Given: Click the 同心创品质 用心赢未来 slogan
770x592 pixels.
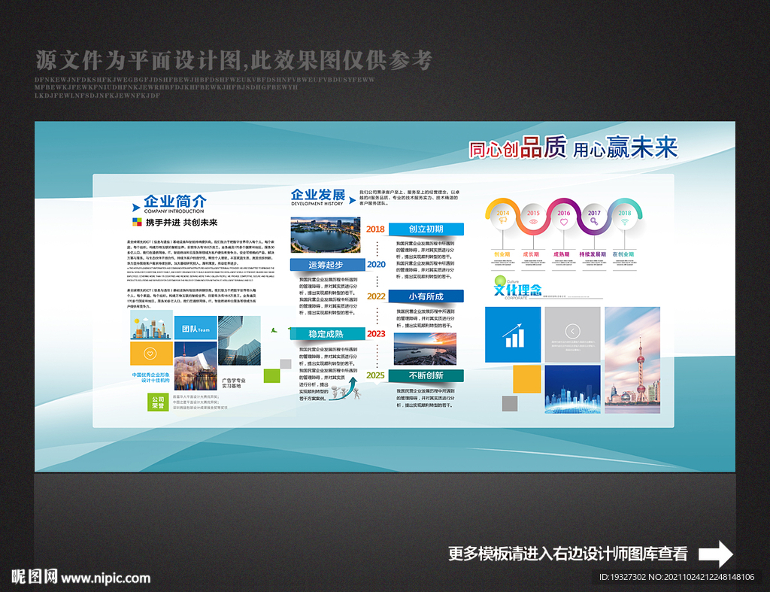Looking at the screenshot, I should pos(574,148).
